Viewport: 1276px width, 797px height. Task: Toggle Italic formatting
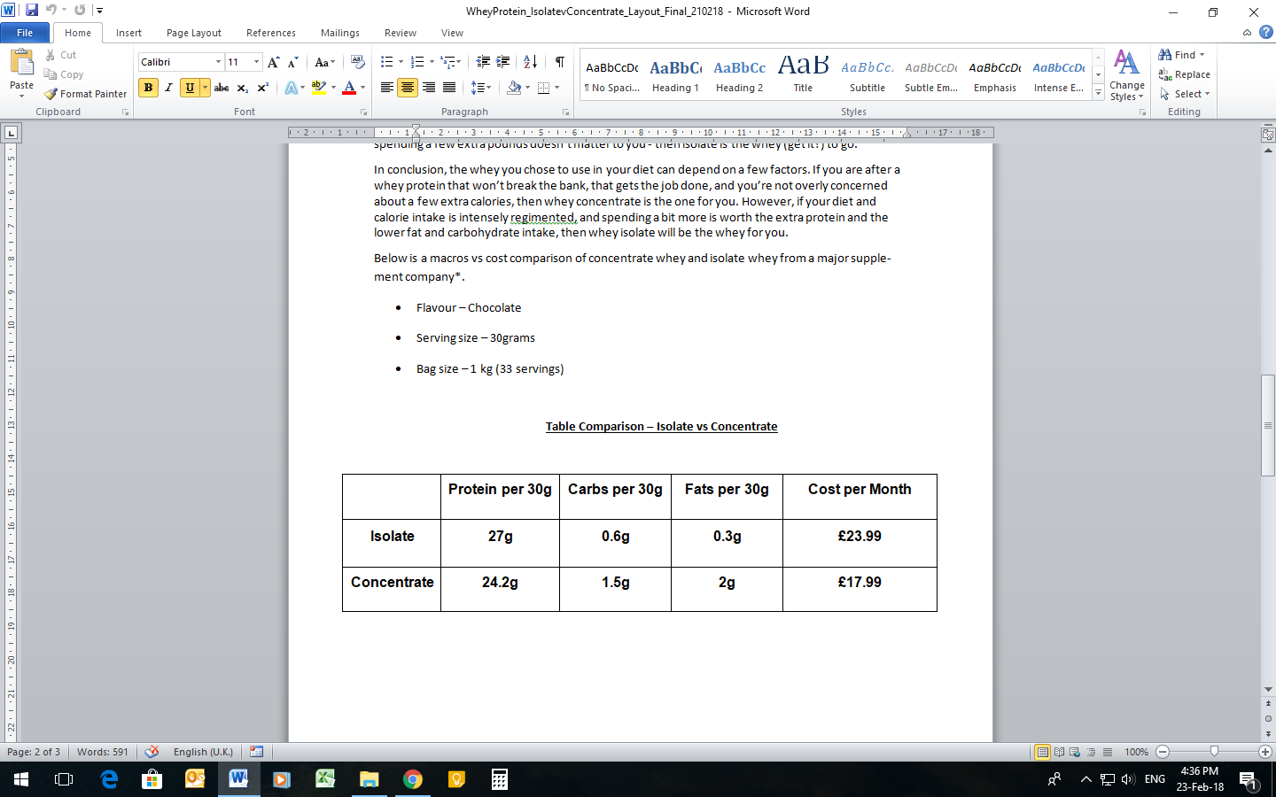(x=168, y=88)
